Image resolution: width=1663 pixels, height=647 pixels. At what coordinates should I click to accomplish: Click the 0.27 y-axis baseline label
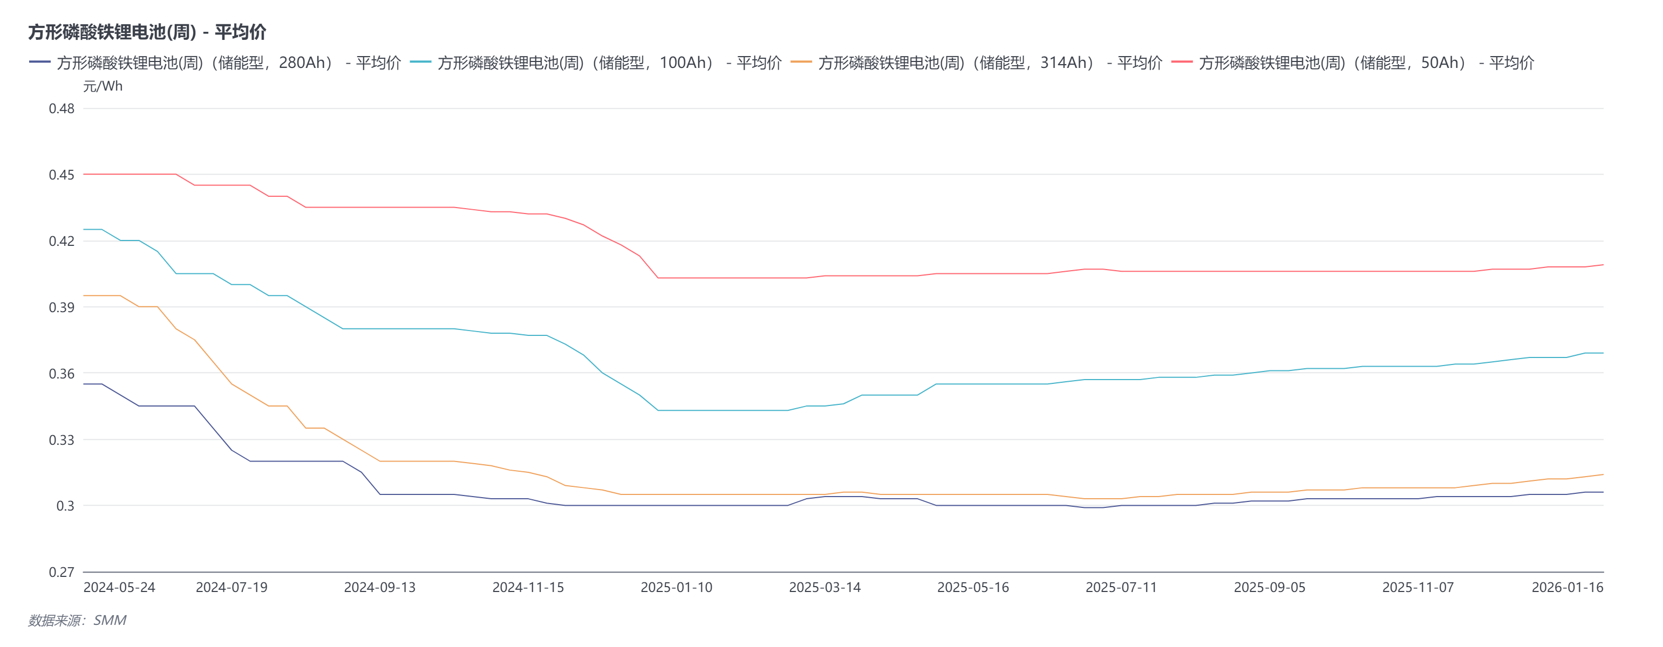pyautogui.click(x=62, y=572)
